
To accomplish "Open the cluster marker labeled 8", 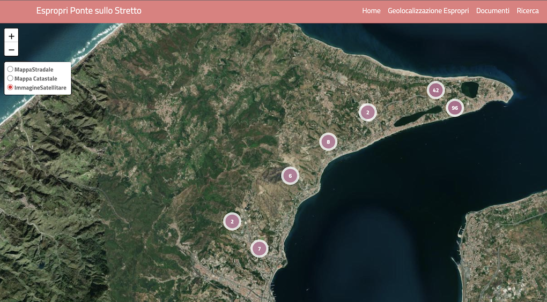I will click(x=328, y=142).
